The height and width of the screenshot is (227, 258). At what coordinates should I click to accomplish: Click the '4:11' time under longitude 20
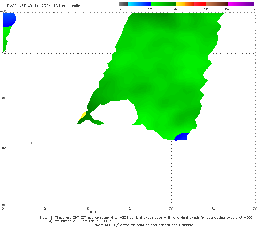point(180,212)
